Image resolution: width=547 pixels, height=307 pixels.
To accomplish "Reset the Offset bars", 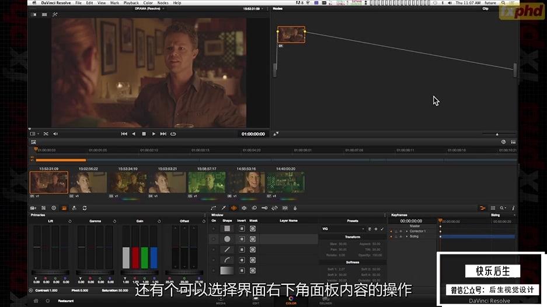I will click(x=204, y=221).
